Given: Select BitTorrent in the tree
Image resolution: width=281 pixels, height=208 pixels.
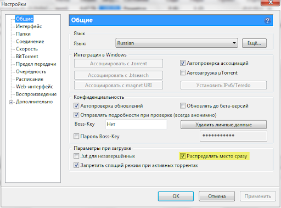Looking at the screenshot, I should [27, 57].
